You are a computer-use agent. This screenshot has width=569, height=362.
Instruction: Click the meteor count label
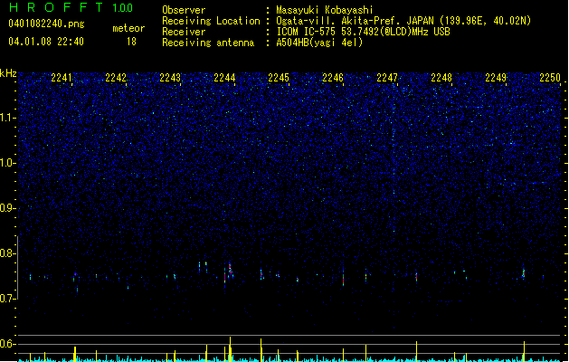[x=128, y=28]
